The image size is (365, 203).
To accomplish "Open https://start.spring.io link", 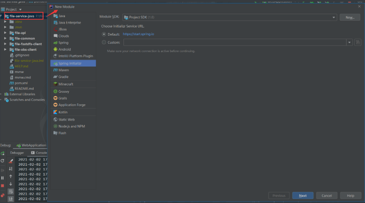I will coord(138,34).
